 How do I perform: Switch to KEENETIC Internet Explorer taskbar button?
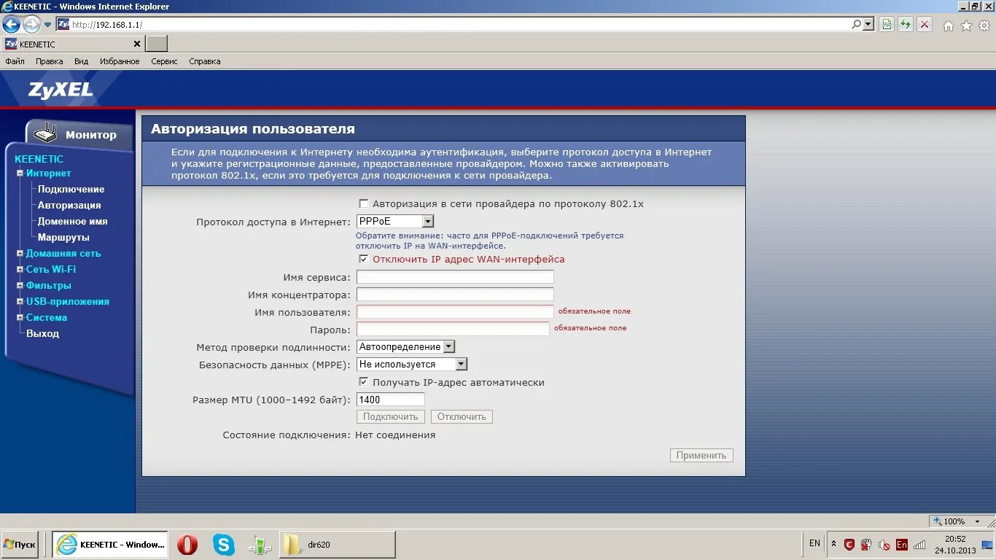click(x=109, y=545)
